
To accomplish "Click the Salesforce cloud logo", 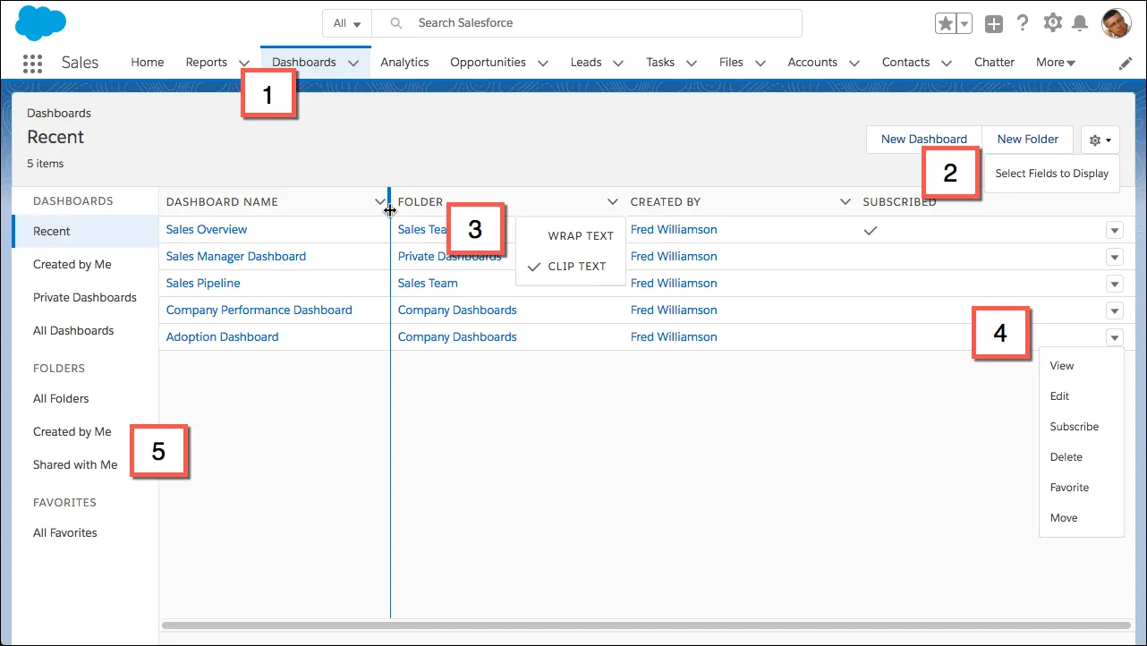I will [41, 23].
